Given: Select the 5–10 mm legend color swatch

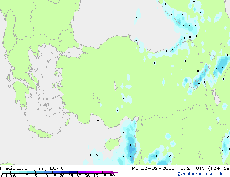Looking at the screenshot, I should pyautogui.click(x=40, y=172).
